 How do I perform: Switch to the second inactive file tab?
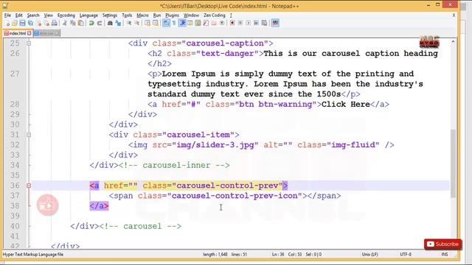(x=46, y=33)
